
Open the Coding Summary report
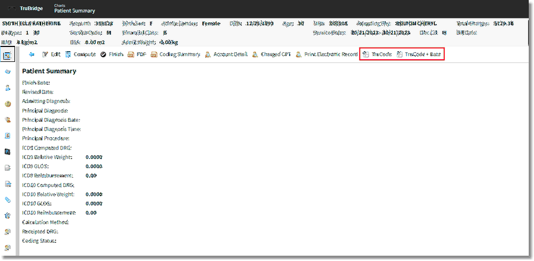(176, 54)
